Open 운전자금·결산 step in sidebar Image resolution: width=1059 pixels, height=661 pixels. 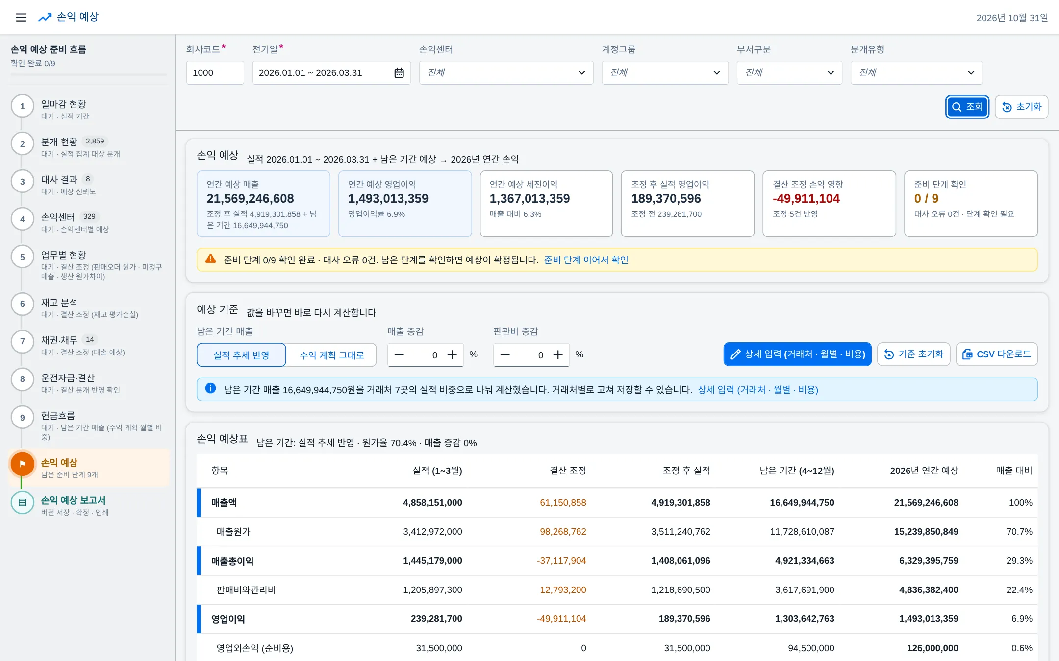tap(89, 383)
